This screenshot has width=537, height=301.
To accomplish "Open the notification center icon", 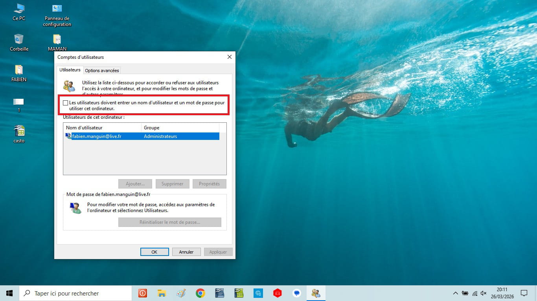I will [x=524, y=293].
